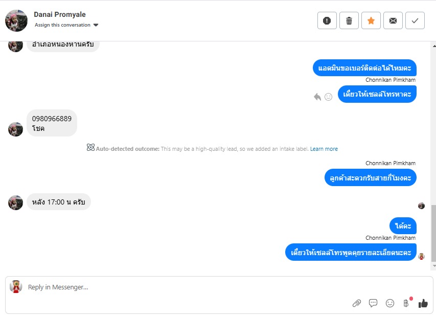The width and height of the screenshot is (436, 317).
Task: Mark conversation as done with checkmark
Action: 415,20
